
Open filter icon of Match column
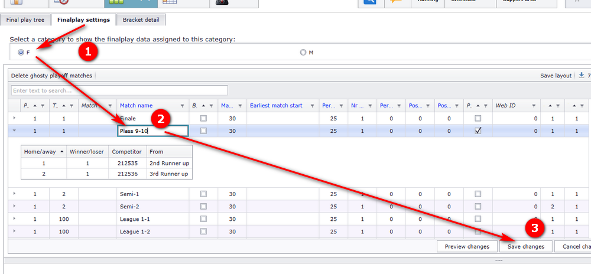110,106
